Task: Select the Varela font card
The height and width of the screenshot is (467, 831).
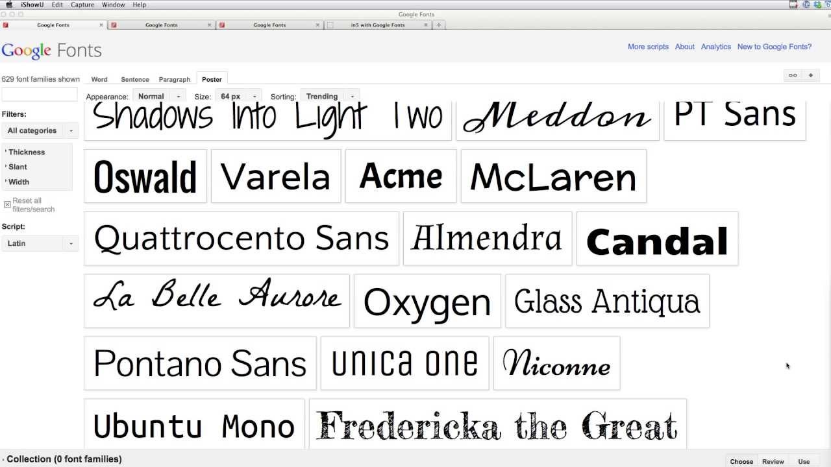Action: click(276, 176)
